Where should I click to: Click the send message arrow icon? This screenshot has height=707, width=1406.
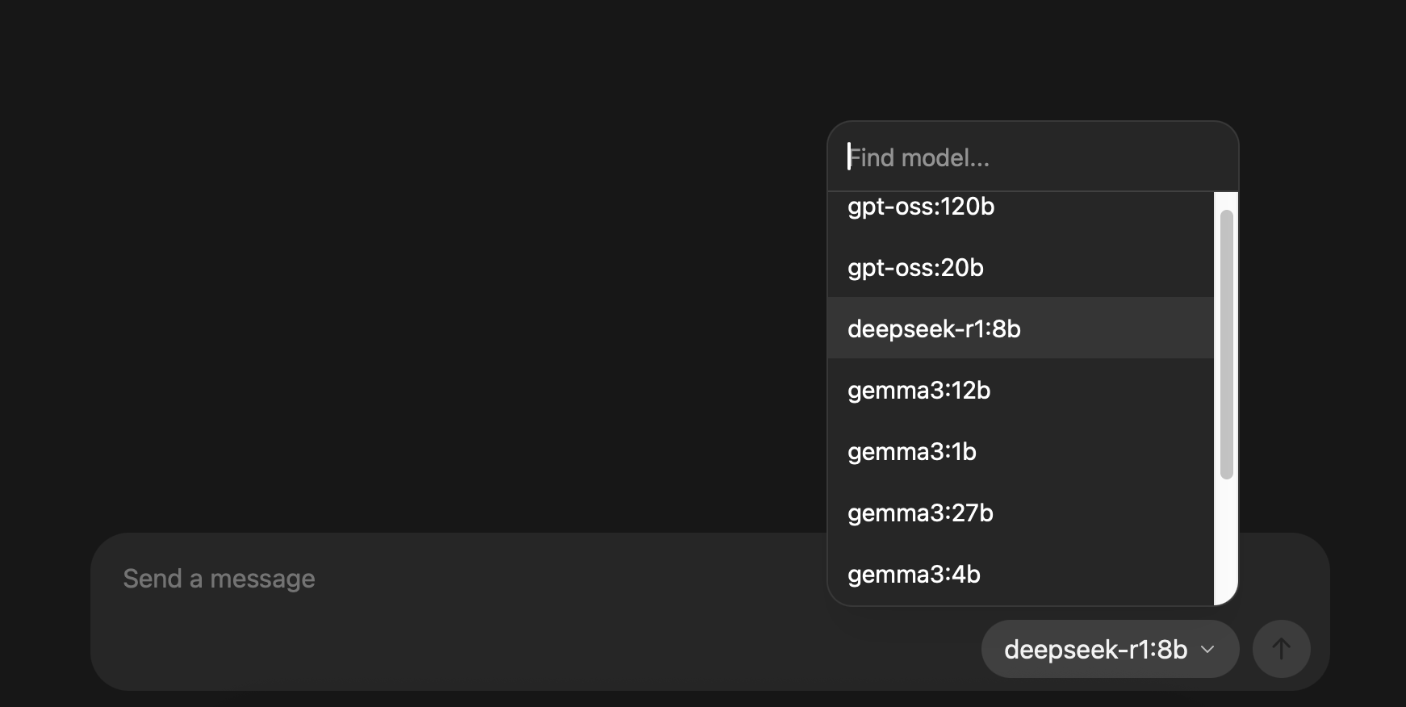pyautogui.click(x=1282, y=648)
